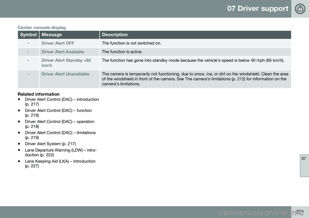309x218 pixels.
Task: Open 'Lane Departure Warning (LDW)' introduction reference
Action: [x=61, y=152]
